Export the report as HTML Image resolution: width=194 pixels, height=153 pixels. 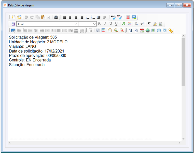click(134, 17)
